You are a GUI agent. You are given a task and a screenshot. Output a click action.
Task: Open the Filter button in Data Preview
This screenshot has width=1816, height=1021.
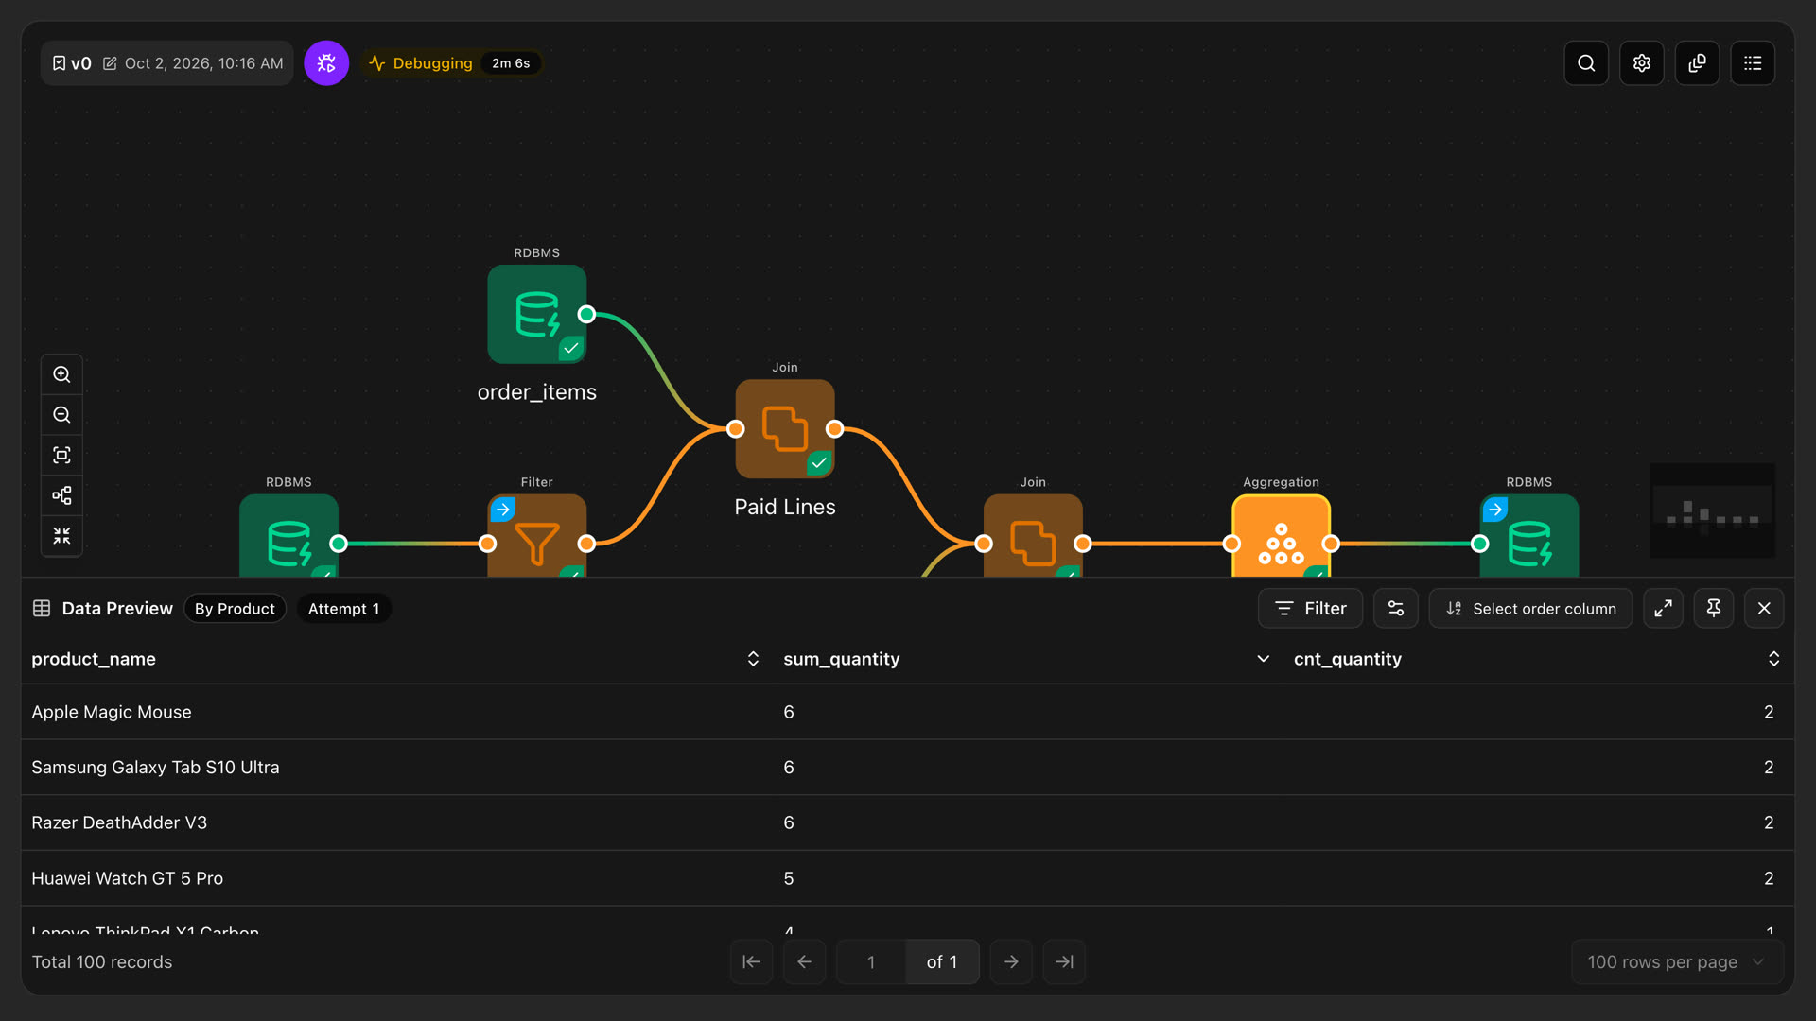pyautogui.click(x=1310, y=609)
